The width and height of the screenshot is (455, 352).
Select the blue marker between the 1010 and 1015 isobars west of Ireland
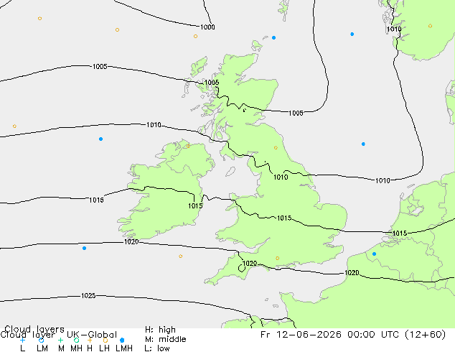[x=100, y=139]
